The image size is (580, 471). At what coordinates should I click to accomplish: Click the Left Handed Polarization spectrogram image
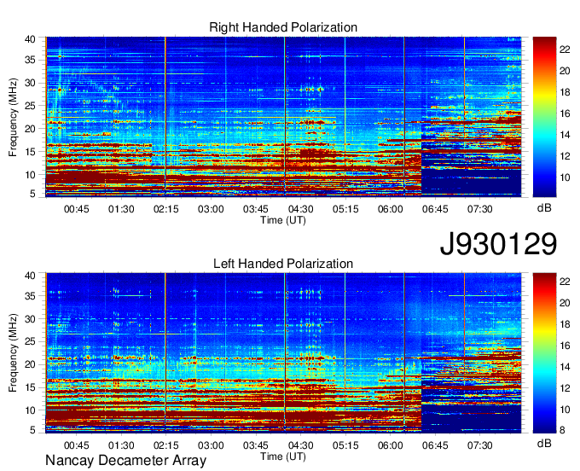click(283, 353)
